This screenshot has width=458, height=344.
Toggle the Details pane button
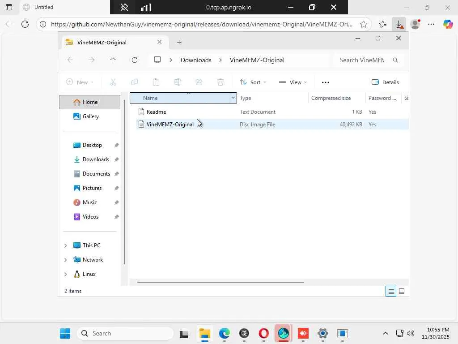point(385,82)
